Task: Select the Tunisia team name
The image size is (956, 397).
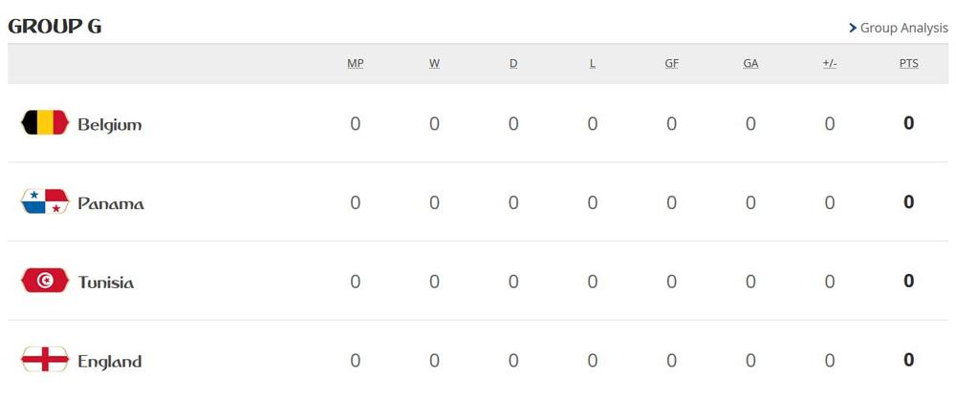Action: (106, 282)
